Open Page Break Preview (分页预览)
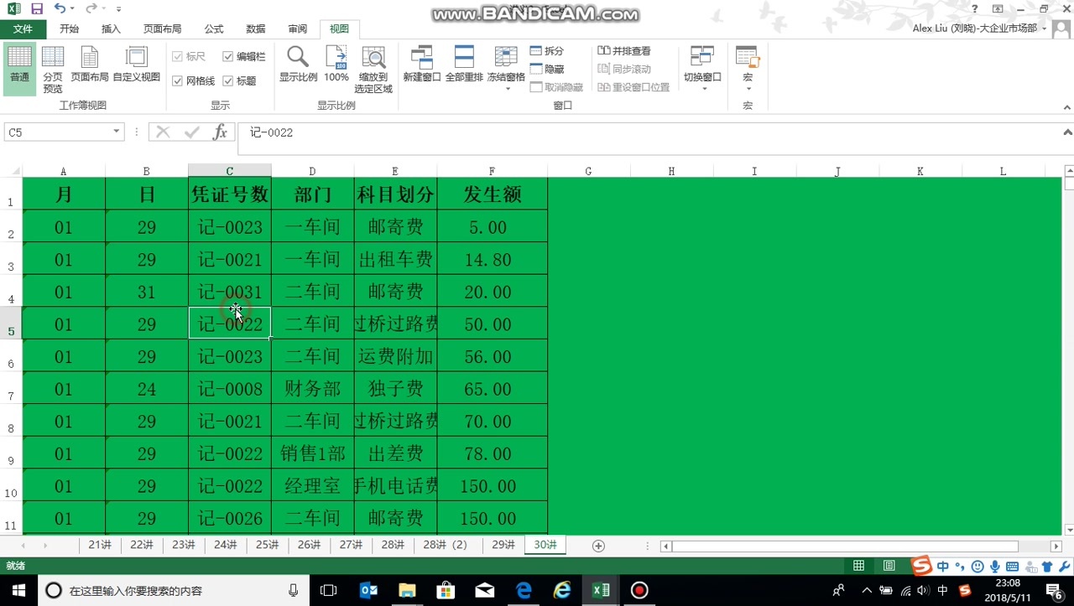This screenshot has height=606, width=1074. point(53,68)
